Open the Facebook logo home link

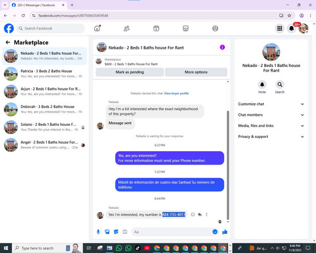9,28
